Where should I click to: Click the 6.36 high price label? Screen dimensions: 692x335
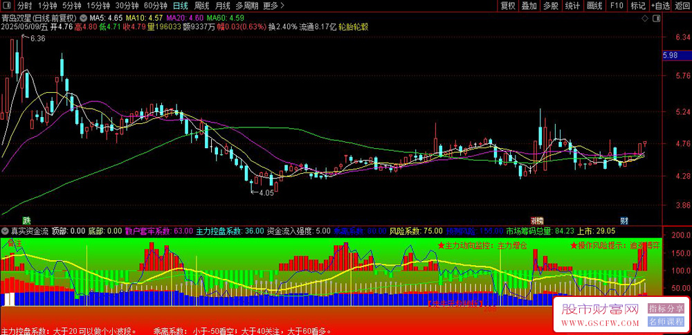pyautogui.click(x=37, y=38)
